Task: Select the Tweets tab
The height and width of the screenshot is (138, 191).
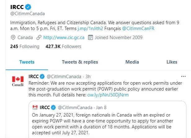Action: click(27, 62)
